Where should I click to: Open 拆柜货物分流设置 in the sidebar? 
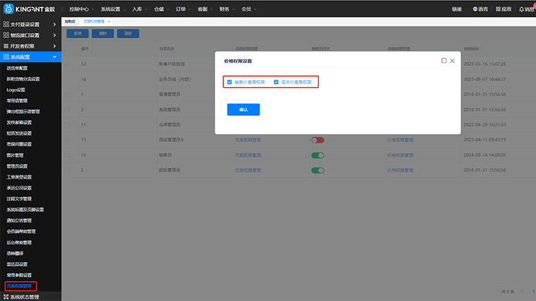(x=23, y=79)
